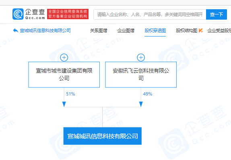The height and width of the screenshot is (160, 231).
Task: Open the 关系图谱 tab
Action: (x=99, y=30)
